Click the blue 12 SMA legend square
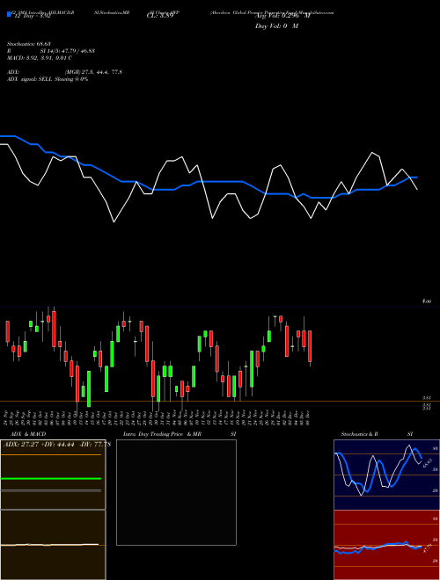The height and width of the screenshot is (580, 440). (10, 14)
